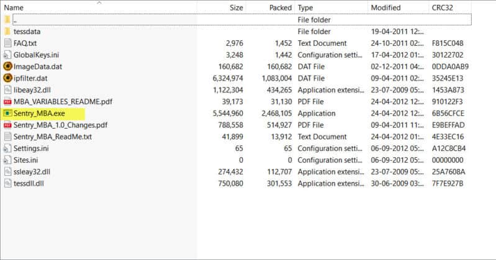The width and height of the screenshot is (496, 260).
Task: Sort the list by Name column
Action: [14, 8]
